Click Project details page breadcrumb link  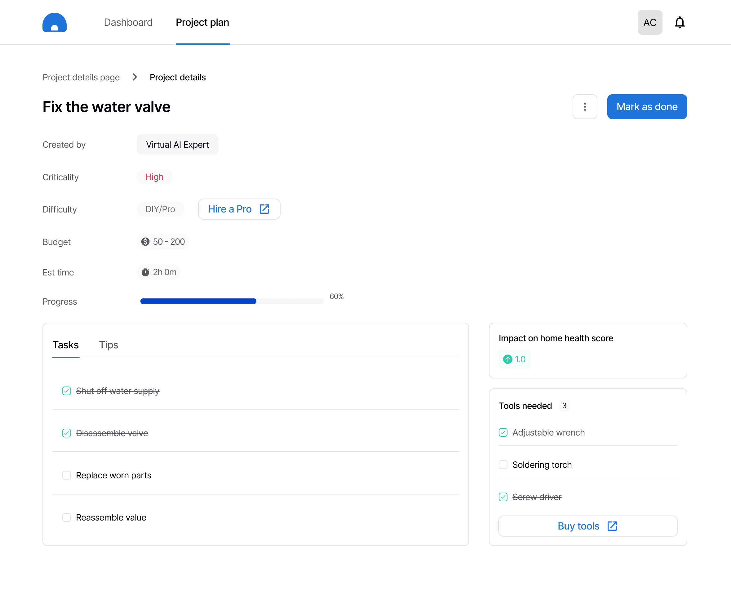[81, 77]
